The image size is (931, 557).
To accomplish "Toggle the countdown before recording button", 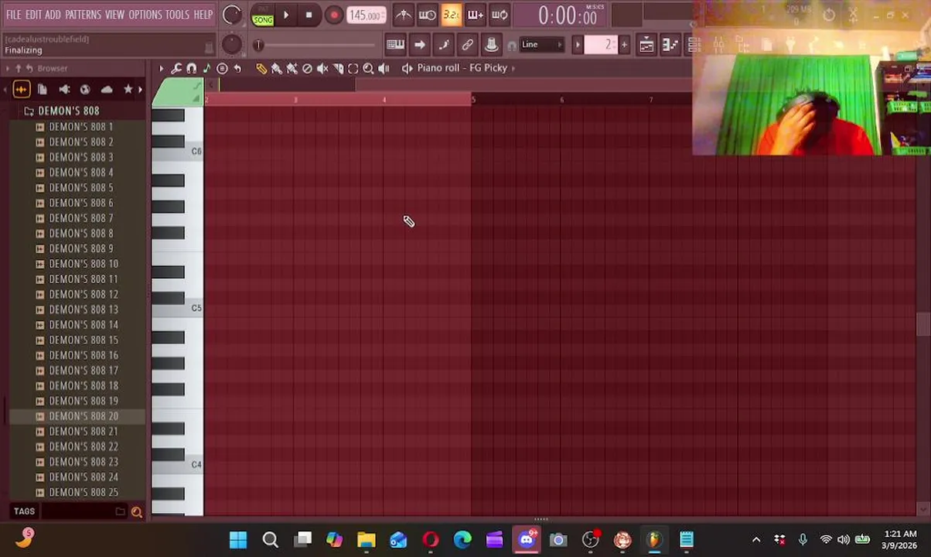I will click(452, 15).
